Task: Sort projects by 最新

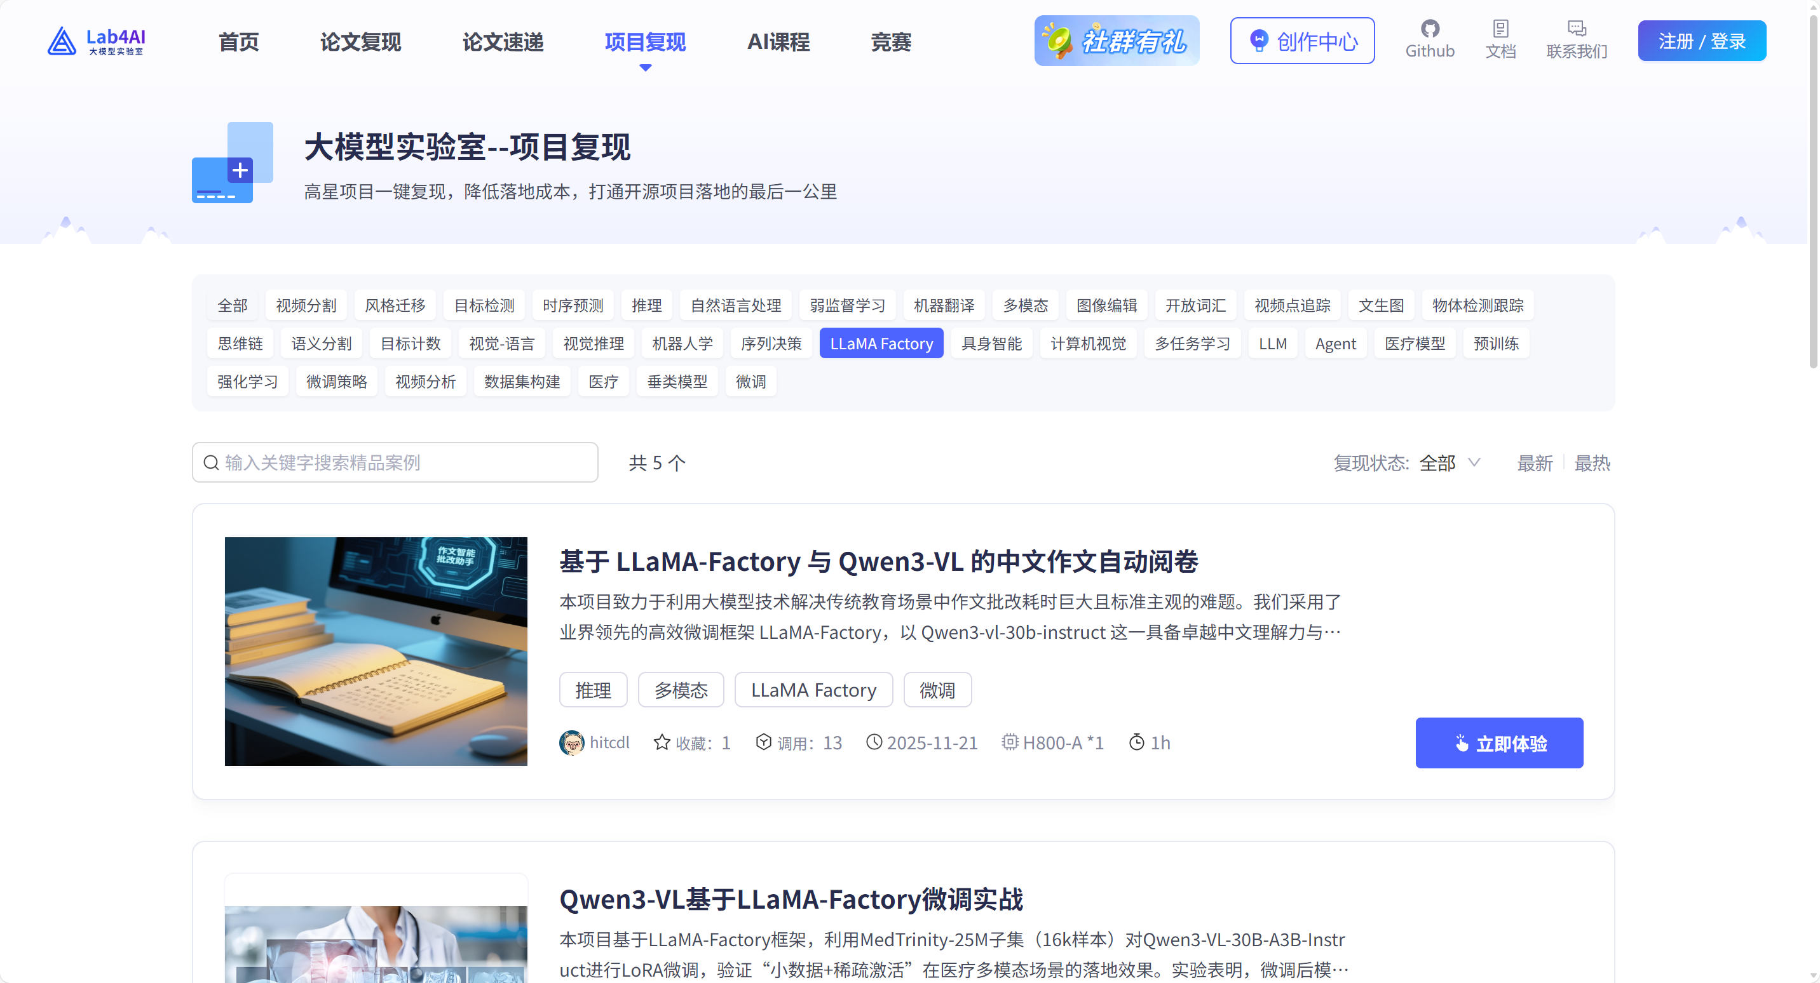Action: click(x=1535, y=464)
